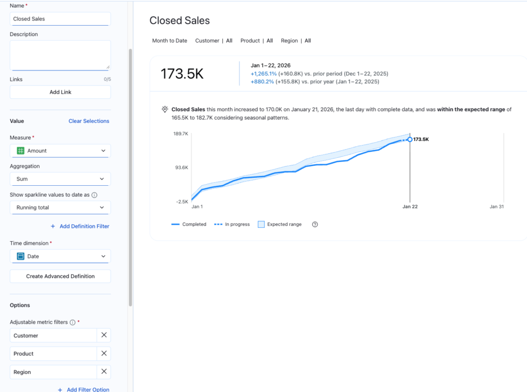Click info icon next to Adjustable metric filters

pyautogui.click(x=73, y=323)
